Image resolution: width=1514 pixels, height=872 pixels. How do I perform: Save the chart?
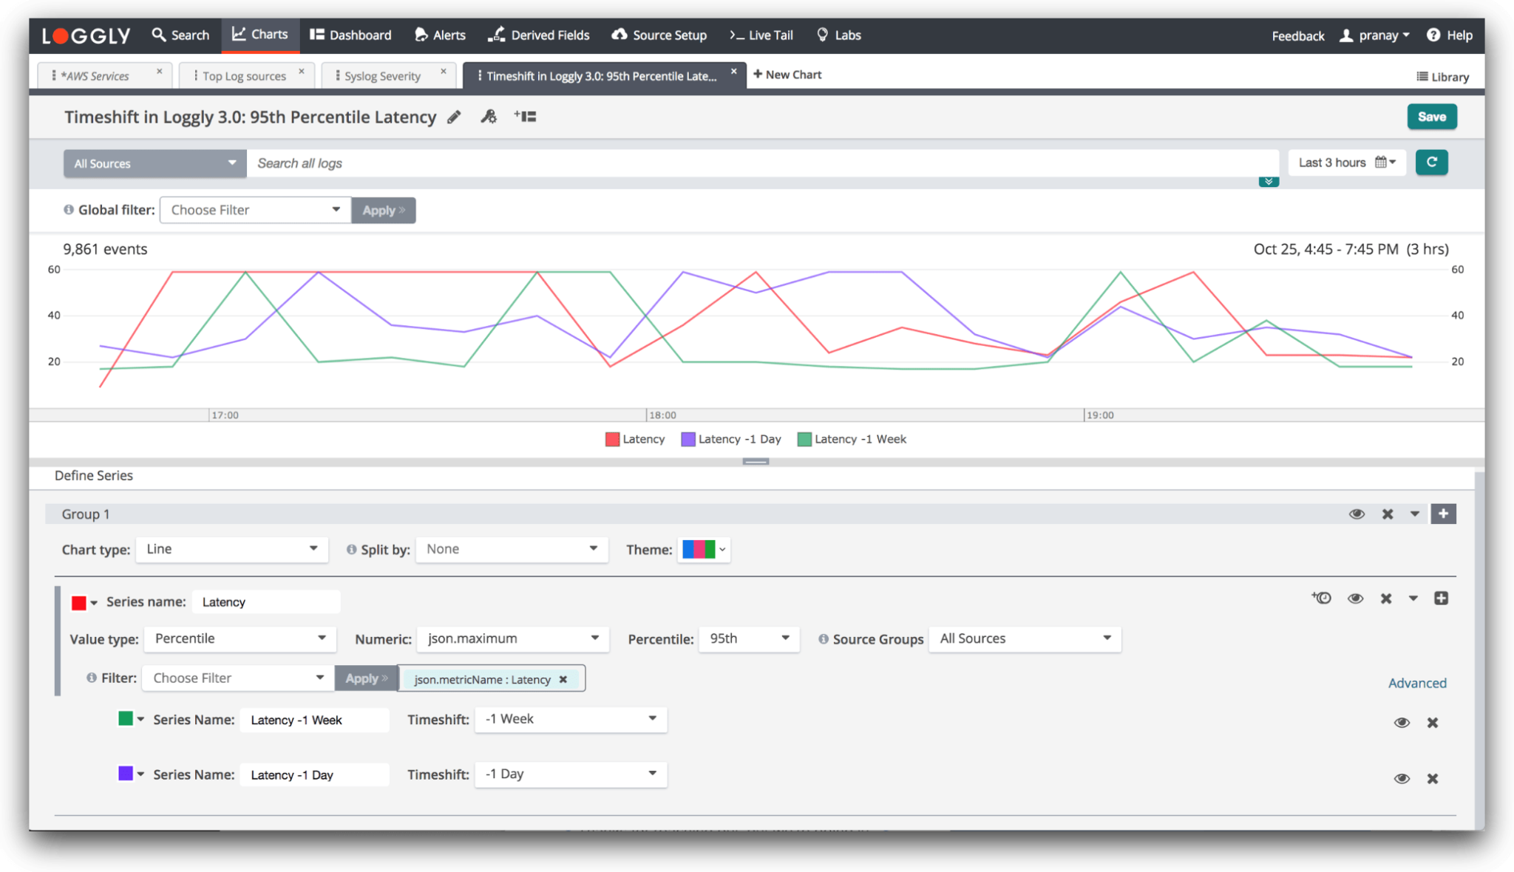pyautogui.click(x=1431, y=117)
